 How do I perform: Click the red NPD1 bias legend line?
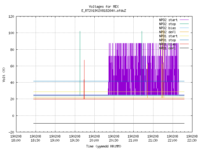184,44
